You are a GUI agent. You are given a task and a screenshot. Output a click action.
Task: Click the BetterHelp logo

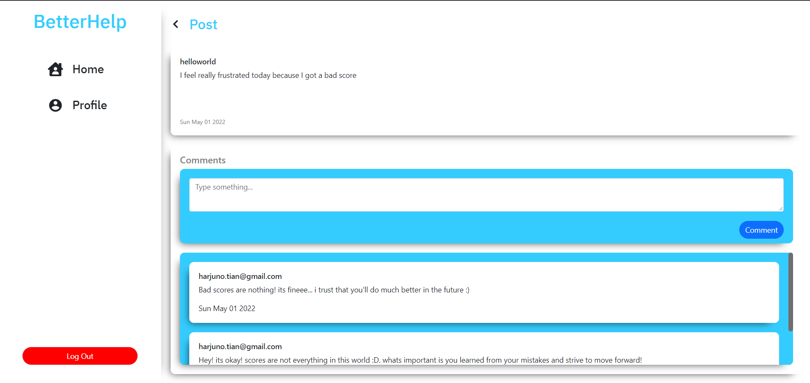[80, 22]
